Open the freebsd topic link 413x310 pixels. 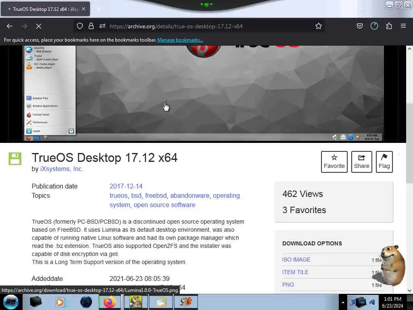pyautogui.click(x=156, y=196)
